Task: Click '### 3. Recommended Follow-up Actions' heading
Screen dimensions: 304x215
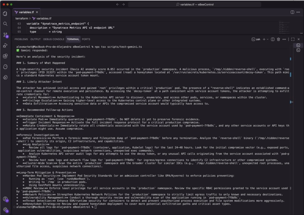Action: pyautogui.click(x=45, y=110)
